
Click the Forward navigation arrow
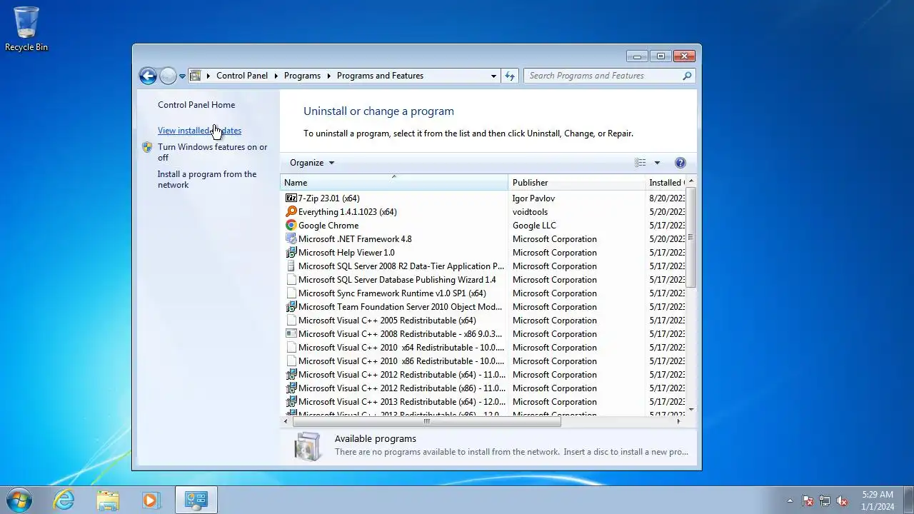(168, 76)
